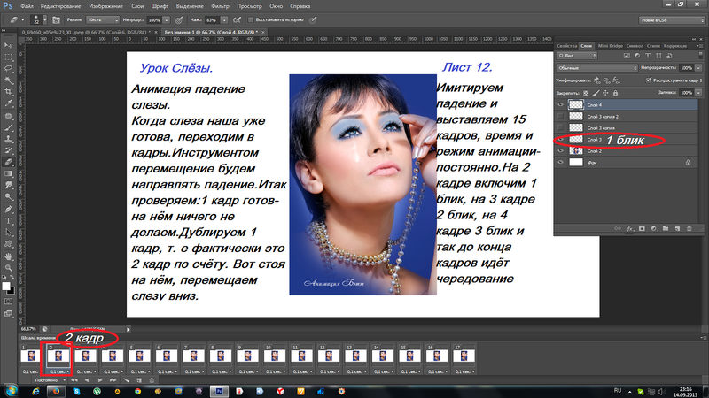Hide layer 'Слой 2' eye icon
Viewport: 709px width, 398px height.
pos(561,151)
